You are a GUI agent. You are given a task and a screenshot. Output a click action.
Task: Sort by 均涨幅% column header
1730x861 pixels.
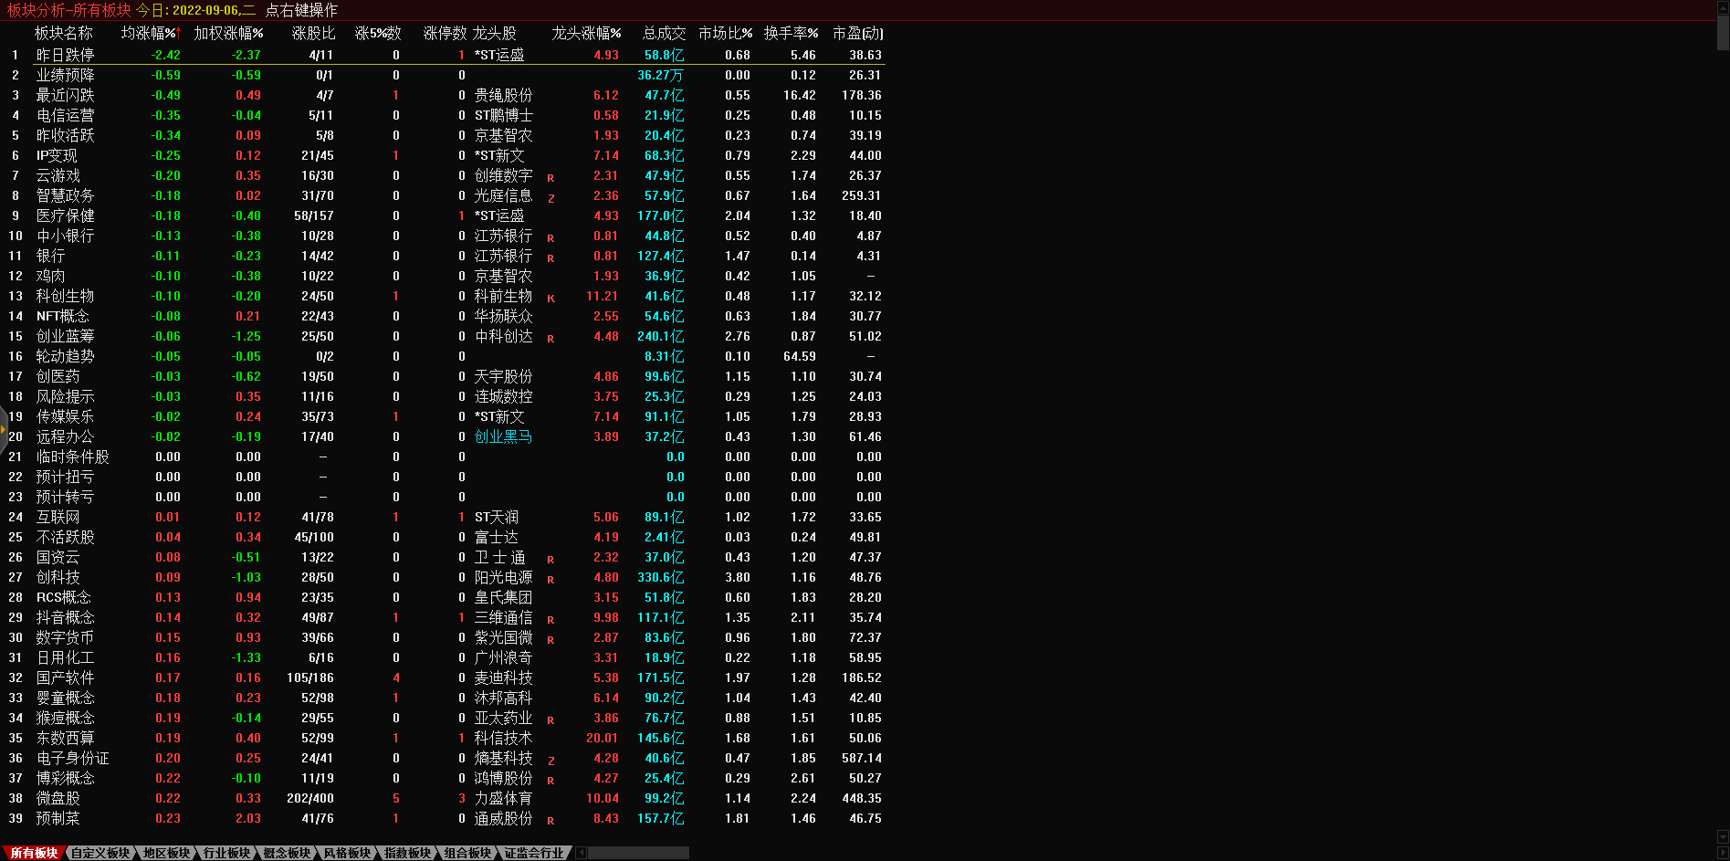coord(151,33)
